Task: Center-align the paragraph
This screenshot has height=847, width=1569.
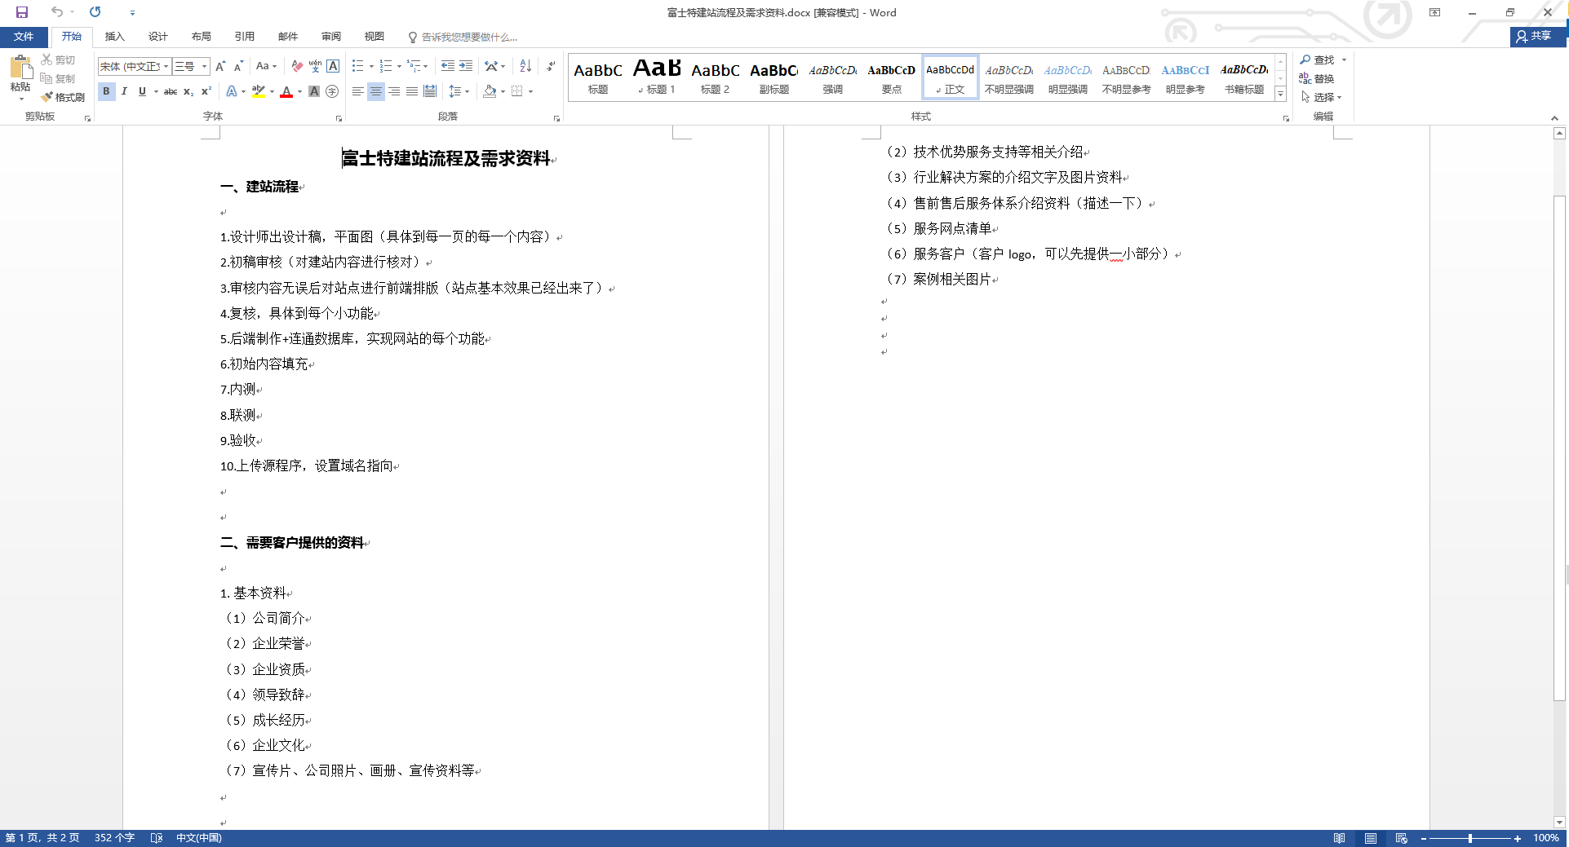Action: [375, 91]
